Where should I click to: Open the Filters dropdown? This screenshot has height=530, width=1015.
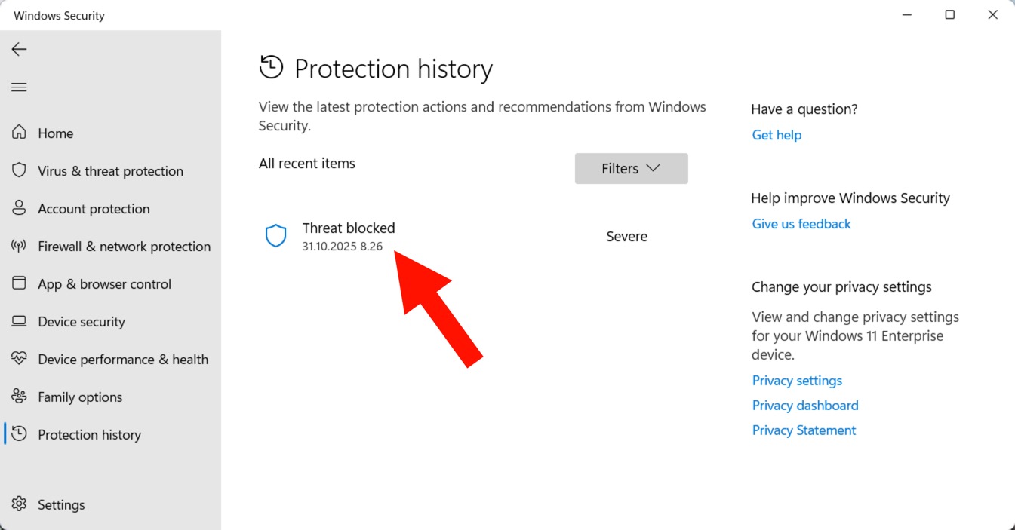pos(631,169)
